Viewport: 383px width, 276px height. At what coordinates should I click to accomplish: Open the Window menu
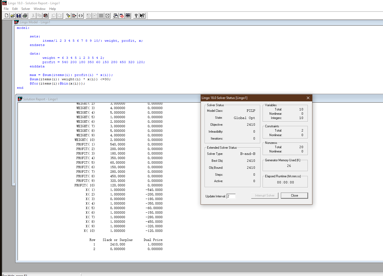40,9
